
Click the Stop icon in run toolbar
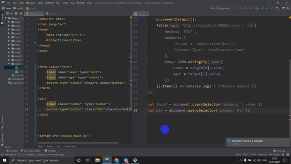point(251,8)
